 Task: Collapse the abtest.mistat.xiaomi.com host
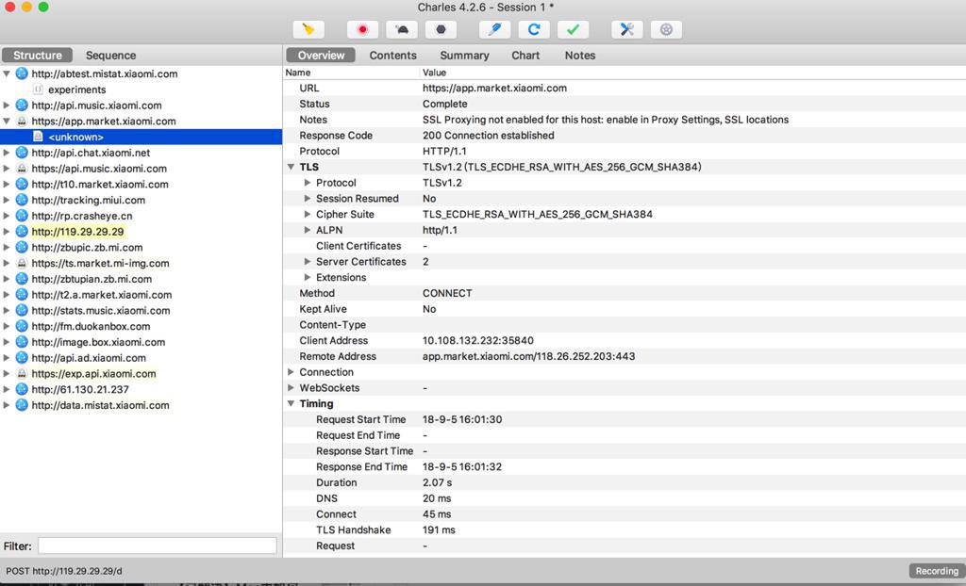pos(7,73)
